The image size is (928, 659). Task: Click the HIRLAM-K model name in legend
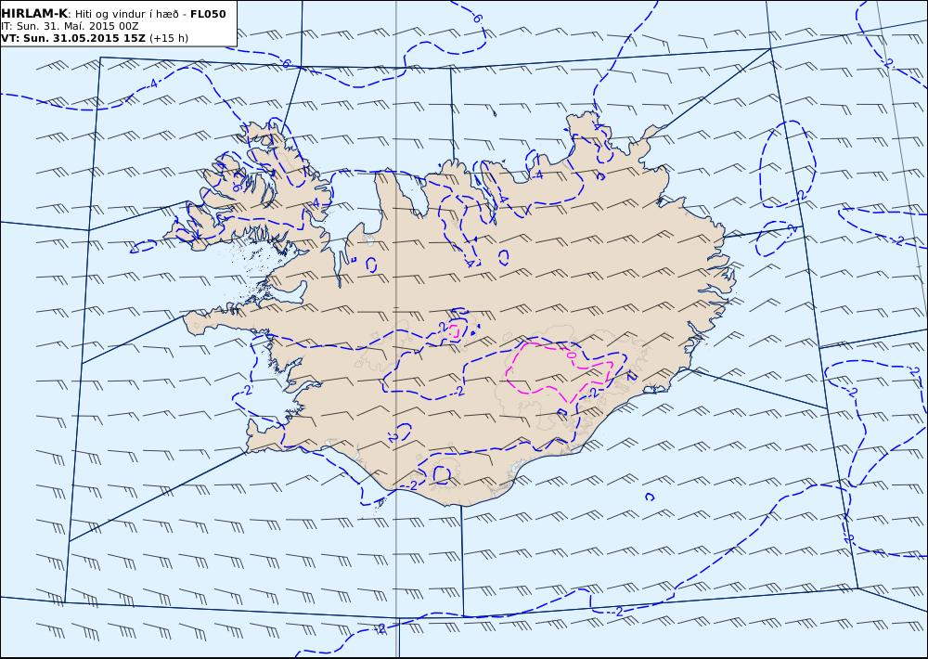point(34,14)
